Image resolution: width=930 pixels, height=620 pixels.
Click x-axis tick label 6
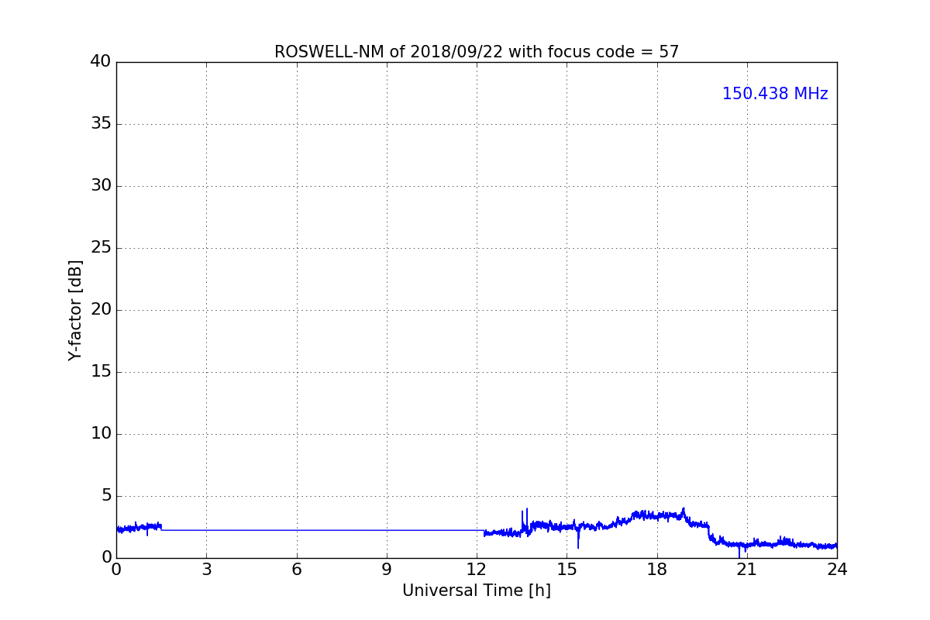[297, 570]
